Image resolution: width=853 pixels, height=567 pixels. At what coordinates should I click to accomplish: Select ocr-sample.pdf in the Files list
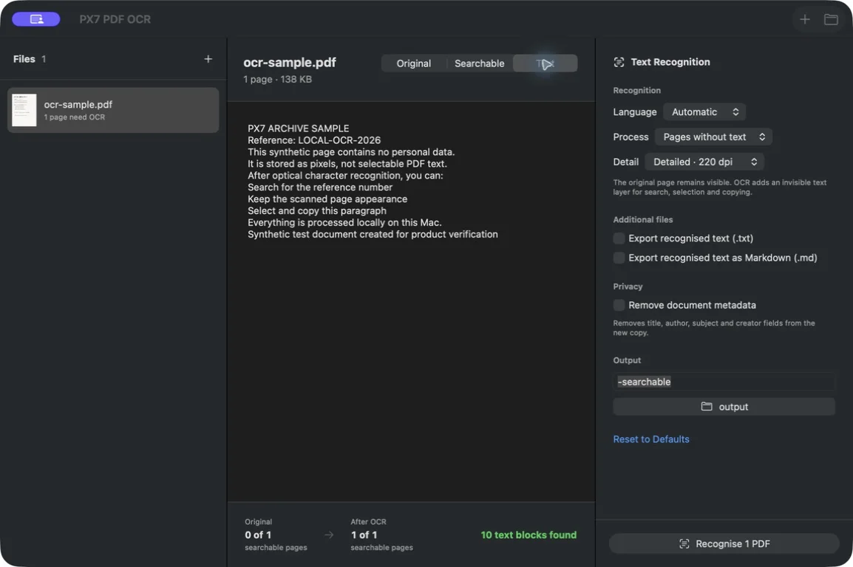113,110
